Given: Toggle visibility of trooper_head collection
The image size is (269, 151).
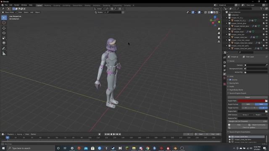Looking at the screenshot, I should (266, 29).
